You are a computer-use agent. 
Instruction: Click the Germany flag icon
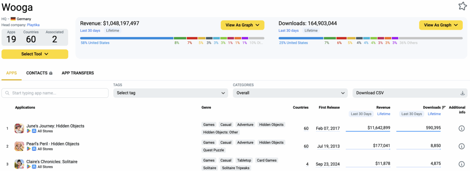point(13,19)
